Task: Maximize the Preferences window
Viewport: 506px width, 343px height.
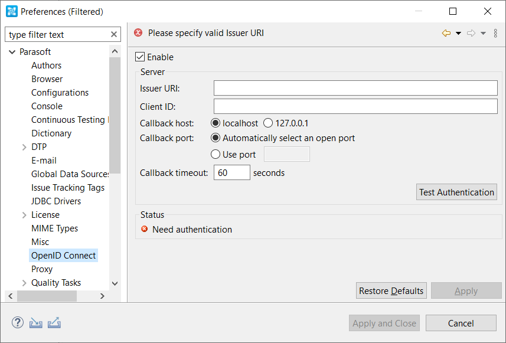Action: (x=453, y=11)
